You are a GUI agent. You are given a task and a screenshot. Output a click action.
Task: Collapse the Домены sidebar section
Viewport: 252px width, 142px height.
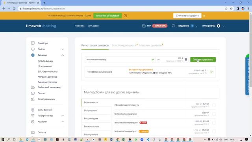click(x=63, y=55)
